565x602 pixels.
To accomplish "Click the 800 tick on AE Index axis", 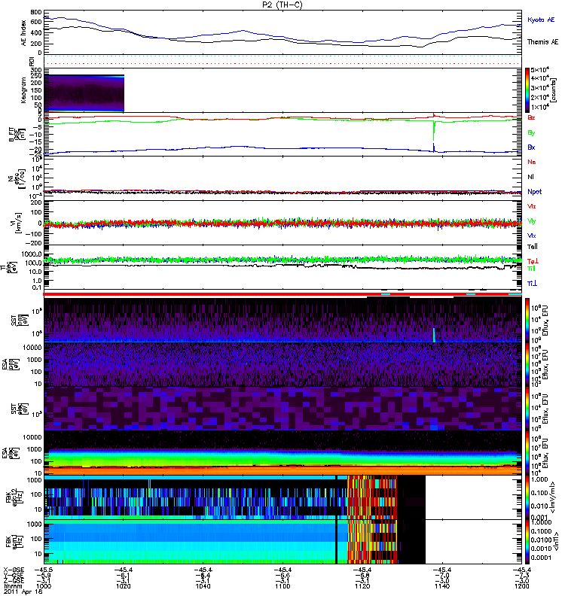I will tap(36, 12).
